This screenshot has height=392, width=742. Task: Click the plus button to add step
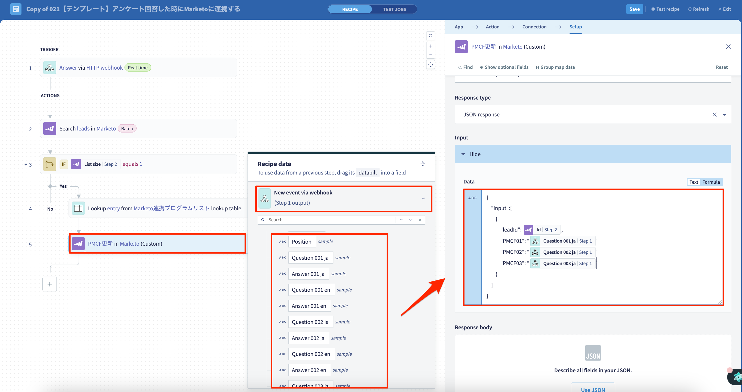50,284
